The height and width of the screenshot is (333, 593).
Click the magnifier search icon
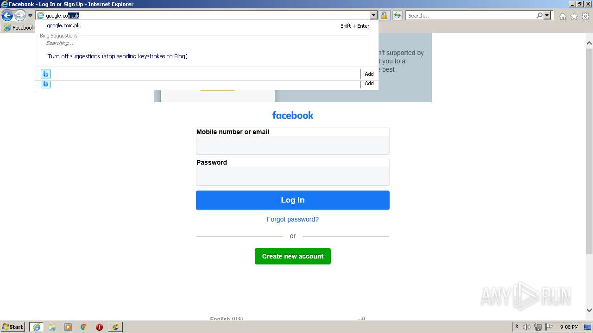coord(539,16)
